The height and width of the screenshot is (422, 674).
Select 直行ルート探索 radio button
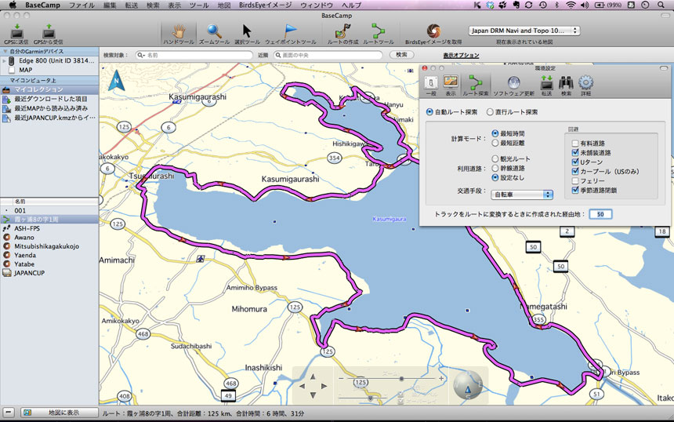tap(490, 112)
